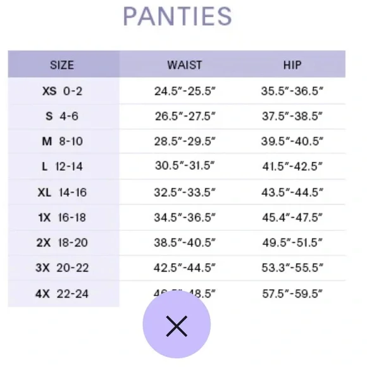The width and height of the screenshot is (367, 367).
Task: Select the SIZE column header
Action: (62, 65)
